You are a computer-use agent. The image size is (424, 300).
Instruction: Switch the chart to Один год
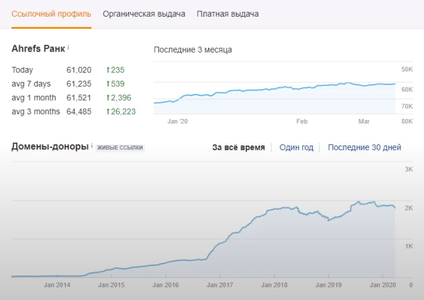pos(296,147)
